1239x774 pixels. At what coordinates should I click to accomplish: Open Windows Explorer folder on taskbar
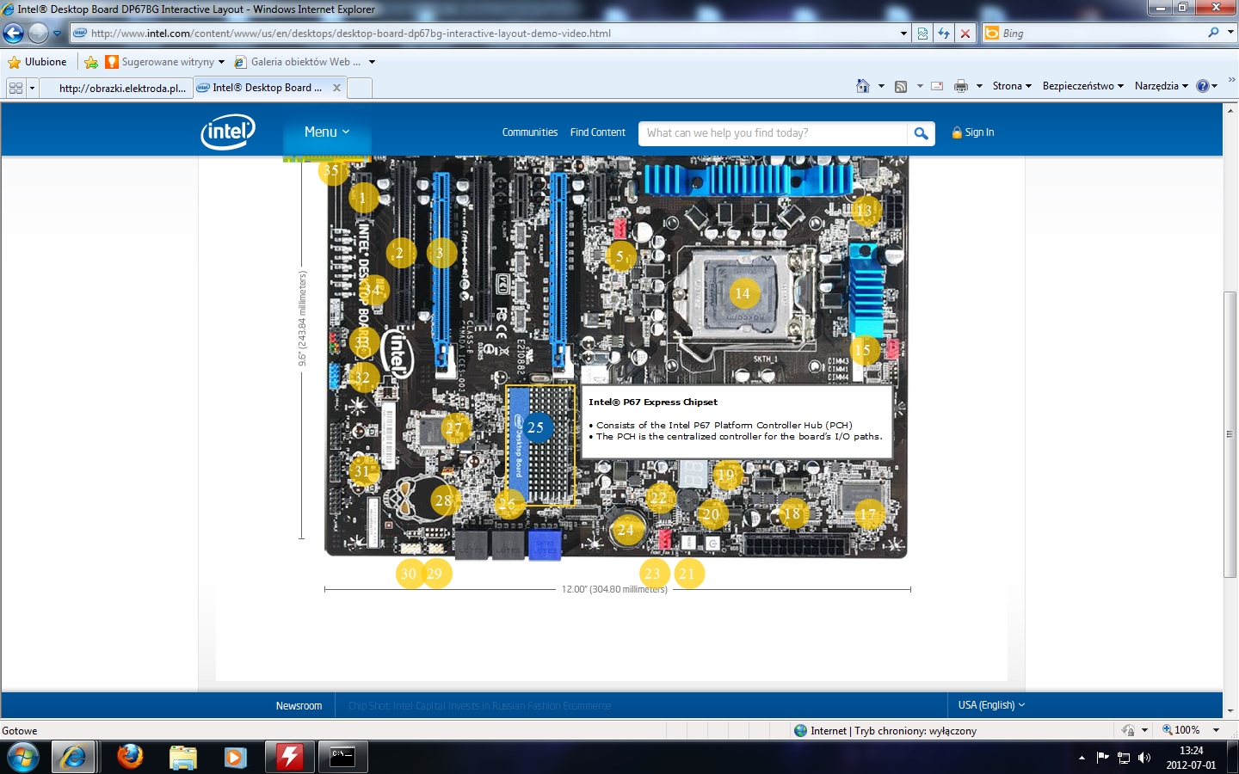click(182, 757)
